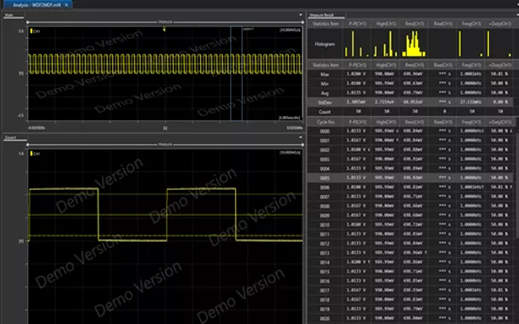Viewport: 519px width, 324px height.
Task: Open the Freq(CH1) histogram
Action: coord(471,43)
